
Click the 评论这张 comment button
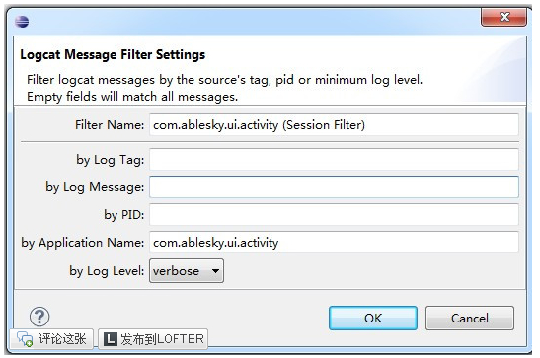point(51,339)
